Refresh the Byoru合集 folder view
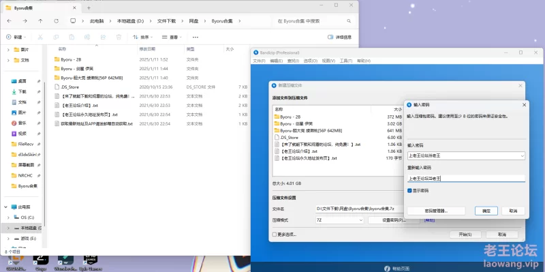This screenshot has width=545, height=272. [x=57, y=21]
